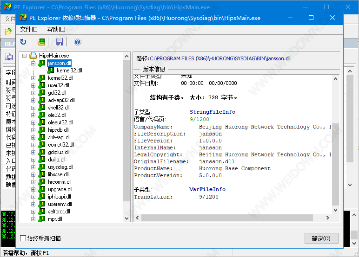The image size is (359, 257).
Task: Expand the advapi32.dll tree node
Action: pos(33,100)
